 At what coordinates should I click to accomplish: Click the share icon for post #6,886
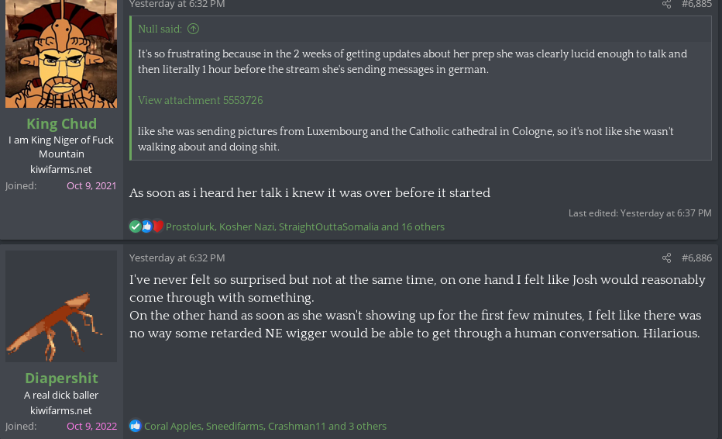(x=666, y=258)
